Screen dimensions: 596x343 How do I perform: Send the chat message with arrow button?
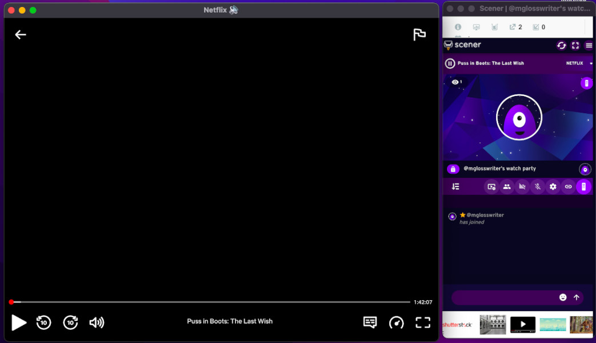coord(577,297)
